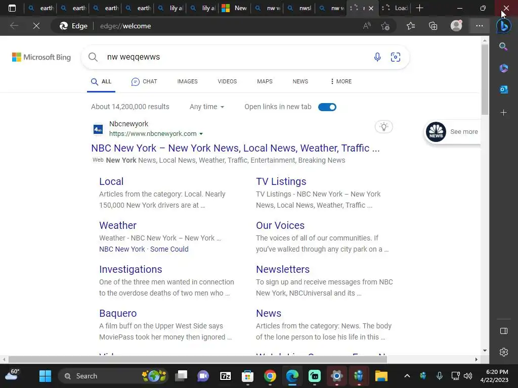The image size is (518, 388).
Task: Switch to the IMAGES tab
Action: [187, 81]
